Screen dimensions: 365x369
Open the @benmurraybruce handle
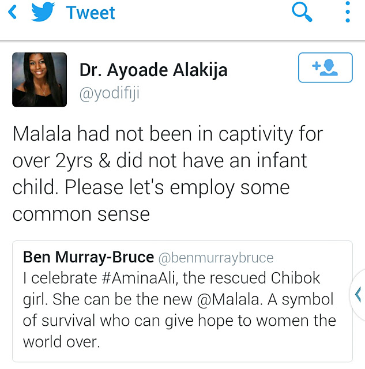coord(216,258)
